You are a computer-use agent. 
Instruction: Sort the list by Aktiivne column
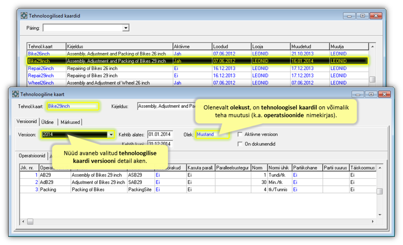(192, 46)
